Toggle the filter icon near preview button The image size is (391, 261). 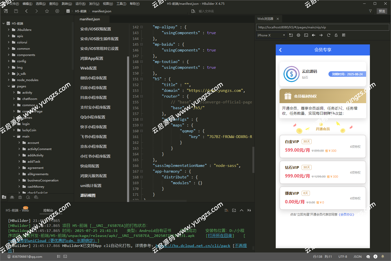click(x=370, y=11)
